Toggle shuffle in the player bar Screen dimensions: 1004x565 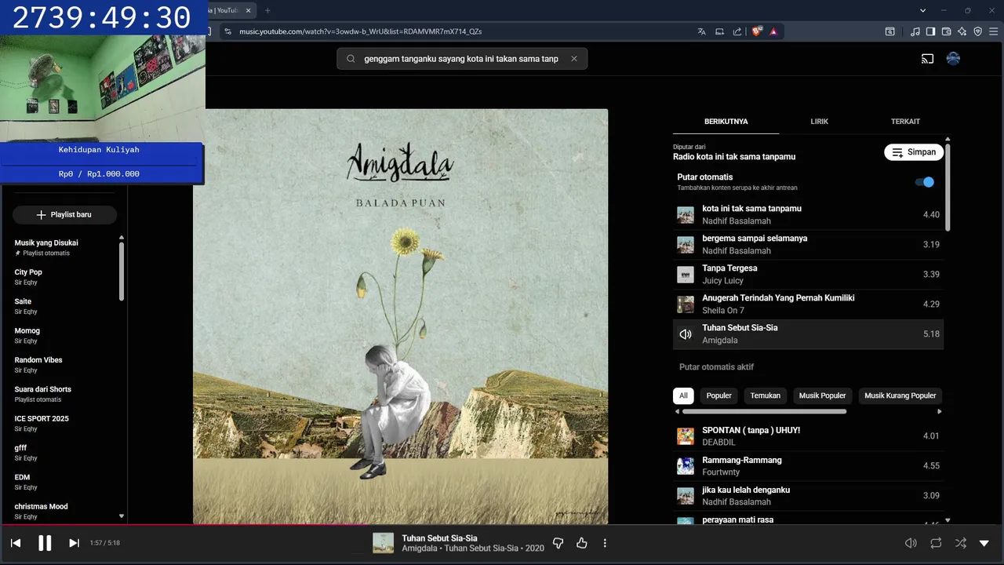click(961, 543)
